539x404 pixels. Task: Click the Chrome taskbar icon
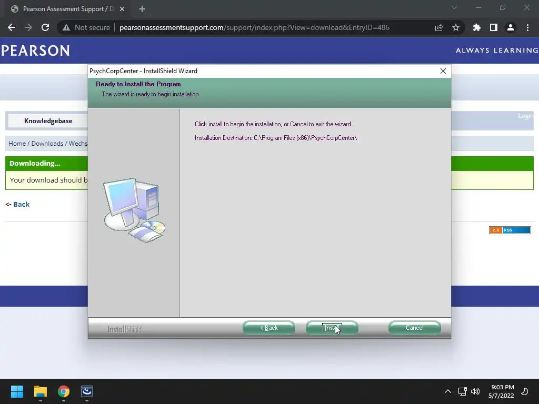64,391
